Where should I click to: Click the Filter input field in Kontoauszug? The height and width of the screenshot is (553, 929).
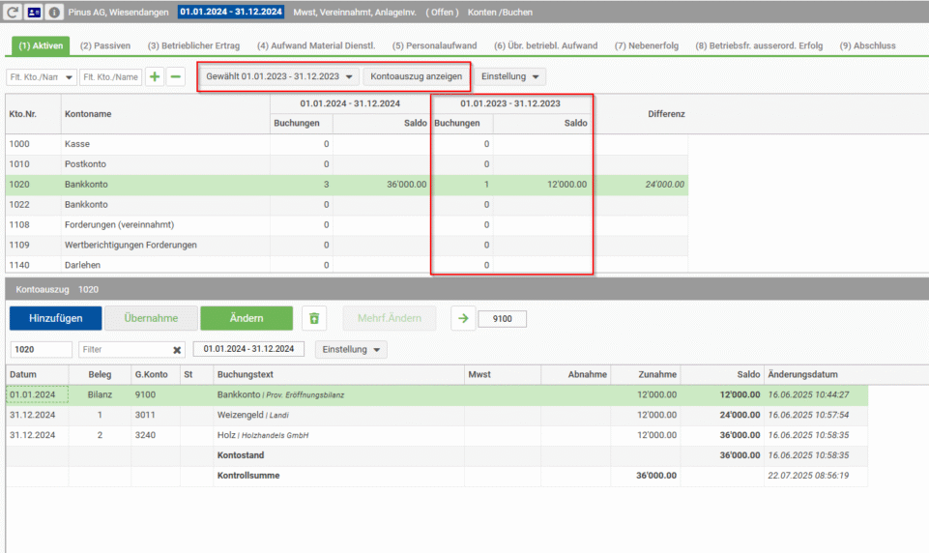(x=124, y=350)
